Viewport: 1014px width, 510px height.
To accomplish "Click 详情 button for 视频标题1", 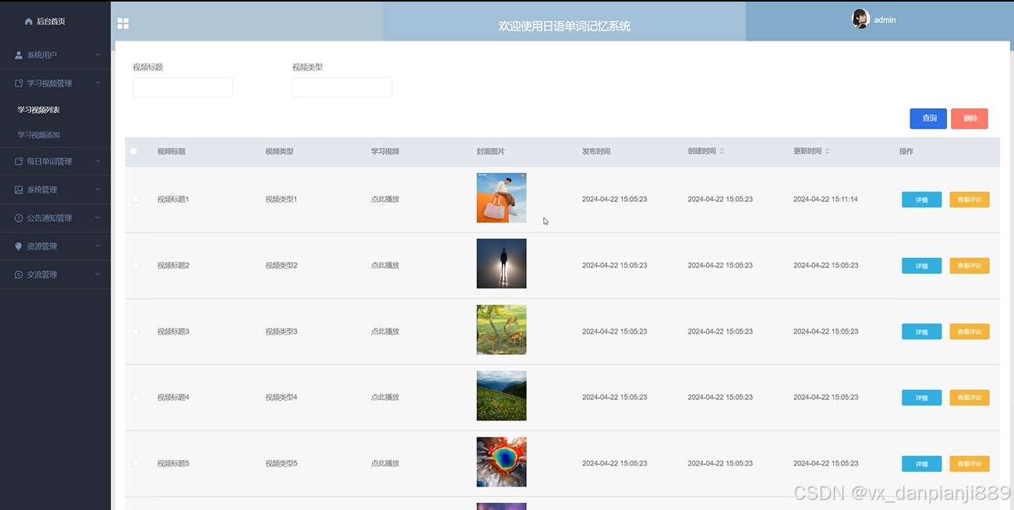I will point(921,200).
